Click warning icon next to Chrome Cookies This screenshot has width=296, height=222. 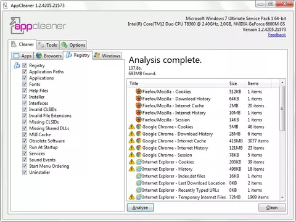[131, 127]
